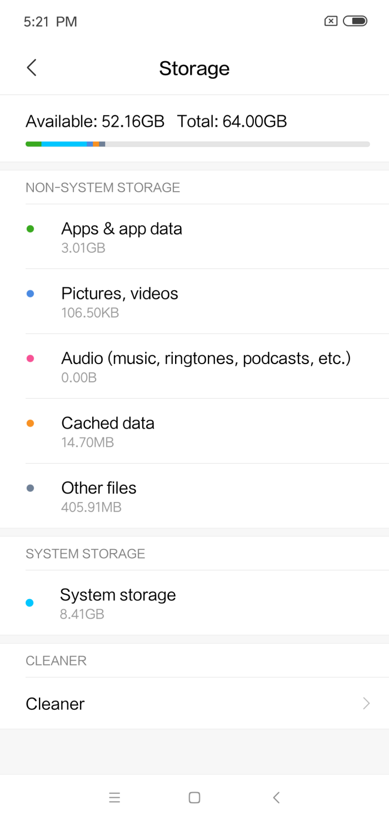
Task: Tap the no-SIM icon in status bar
Action: pyautogui.click(x=331, y=21)
